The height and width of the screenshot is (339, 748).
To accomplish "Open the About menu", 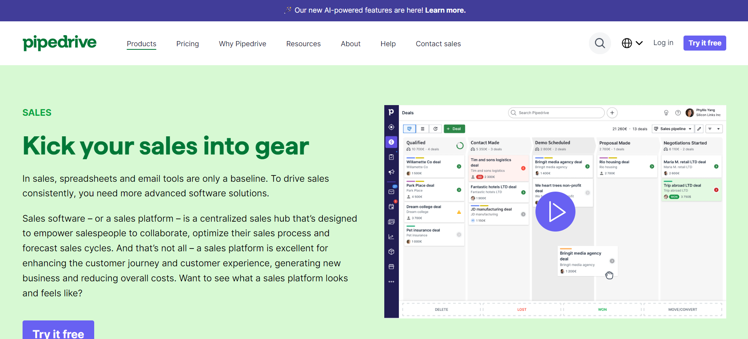I will click(x=351, y=44).
